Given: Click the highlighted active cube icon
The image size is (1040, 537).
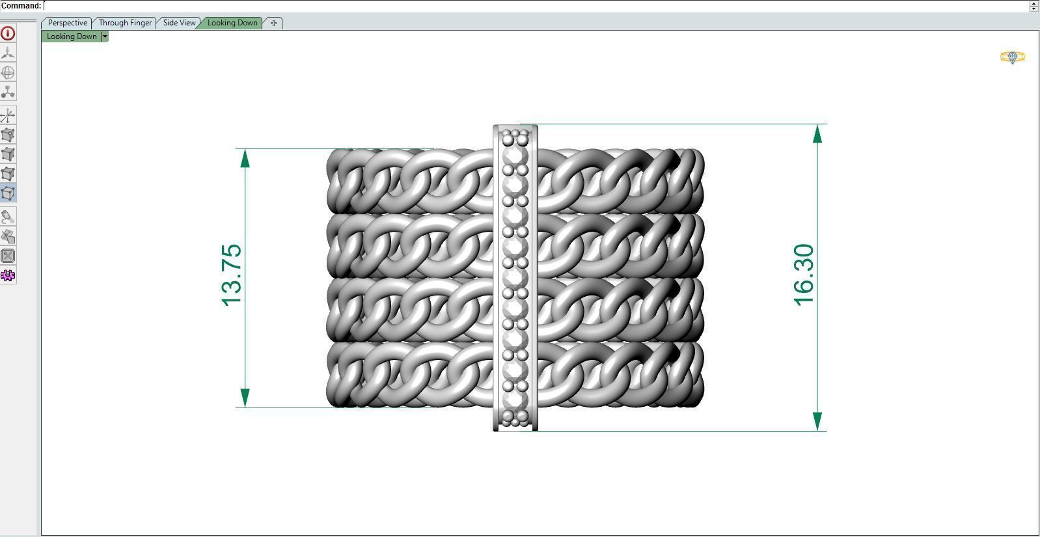Looking at the screenshot, I should click(8, 193).
